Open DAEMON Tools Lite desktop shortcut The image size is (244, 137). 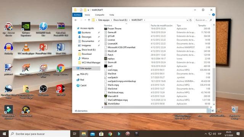pyautogui.click(x=43, y=29)
